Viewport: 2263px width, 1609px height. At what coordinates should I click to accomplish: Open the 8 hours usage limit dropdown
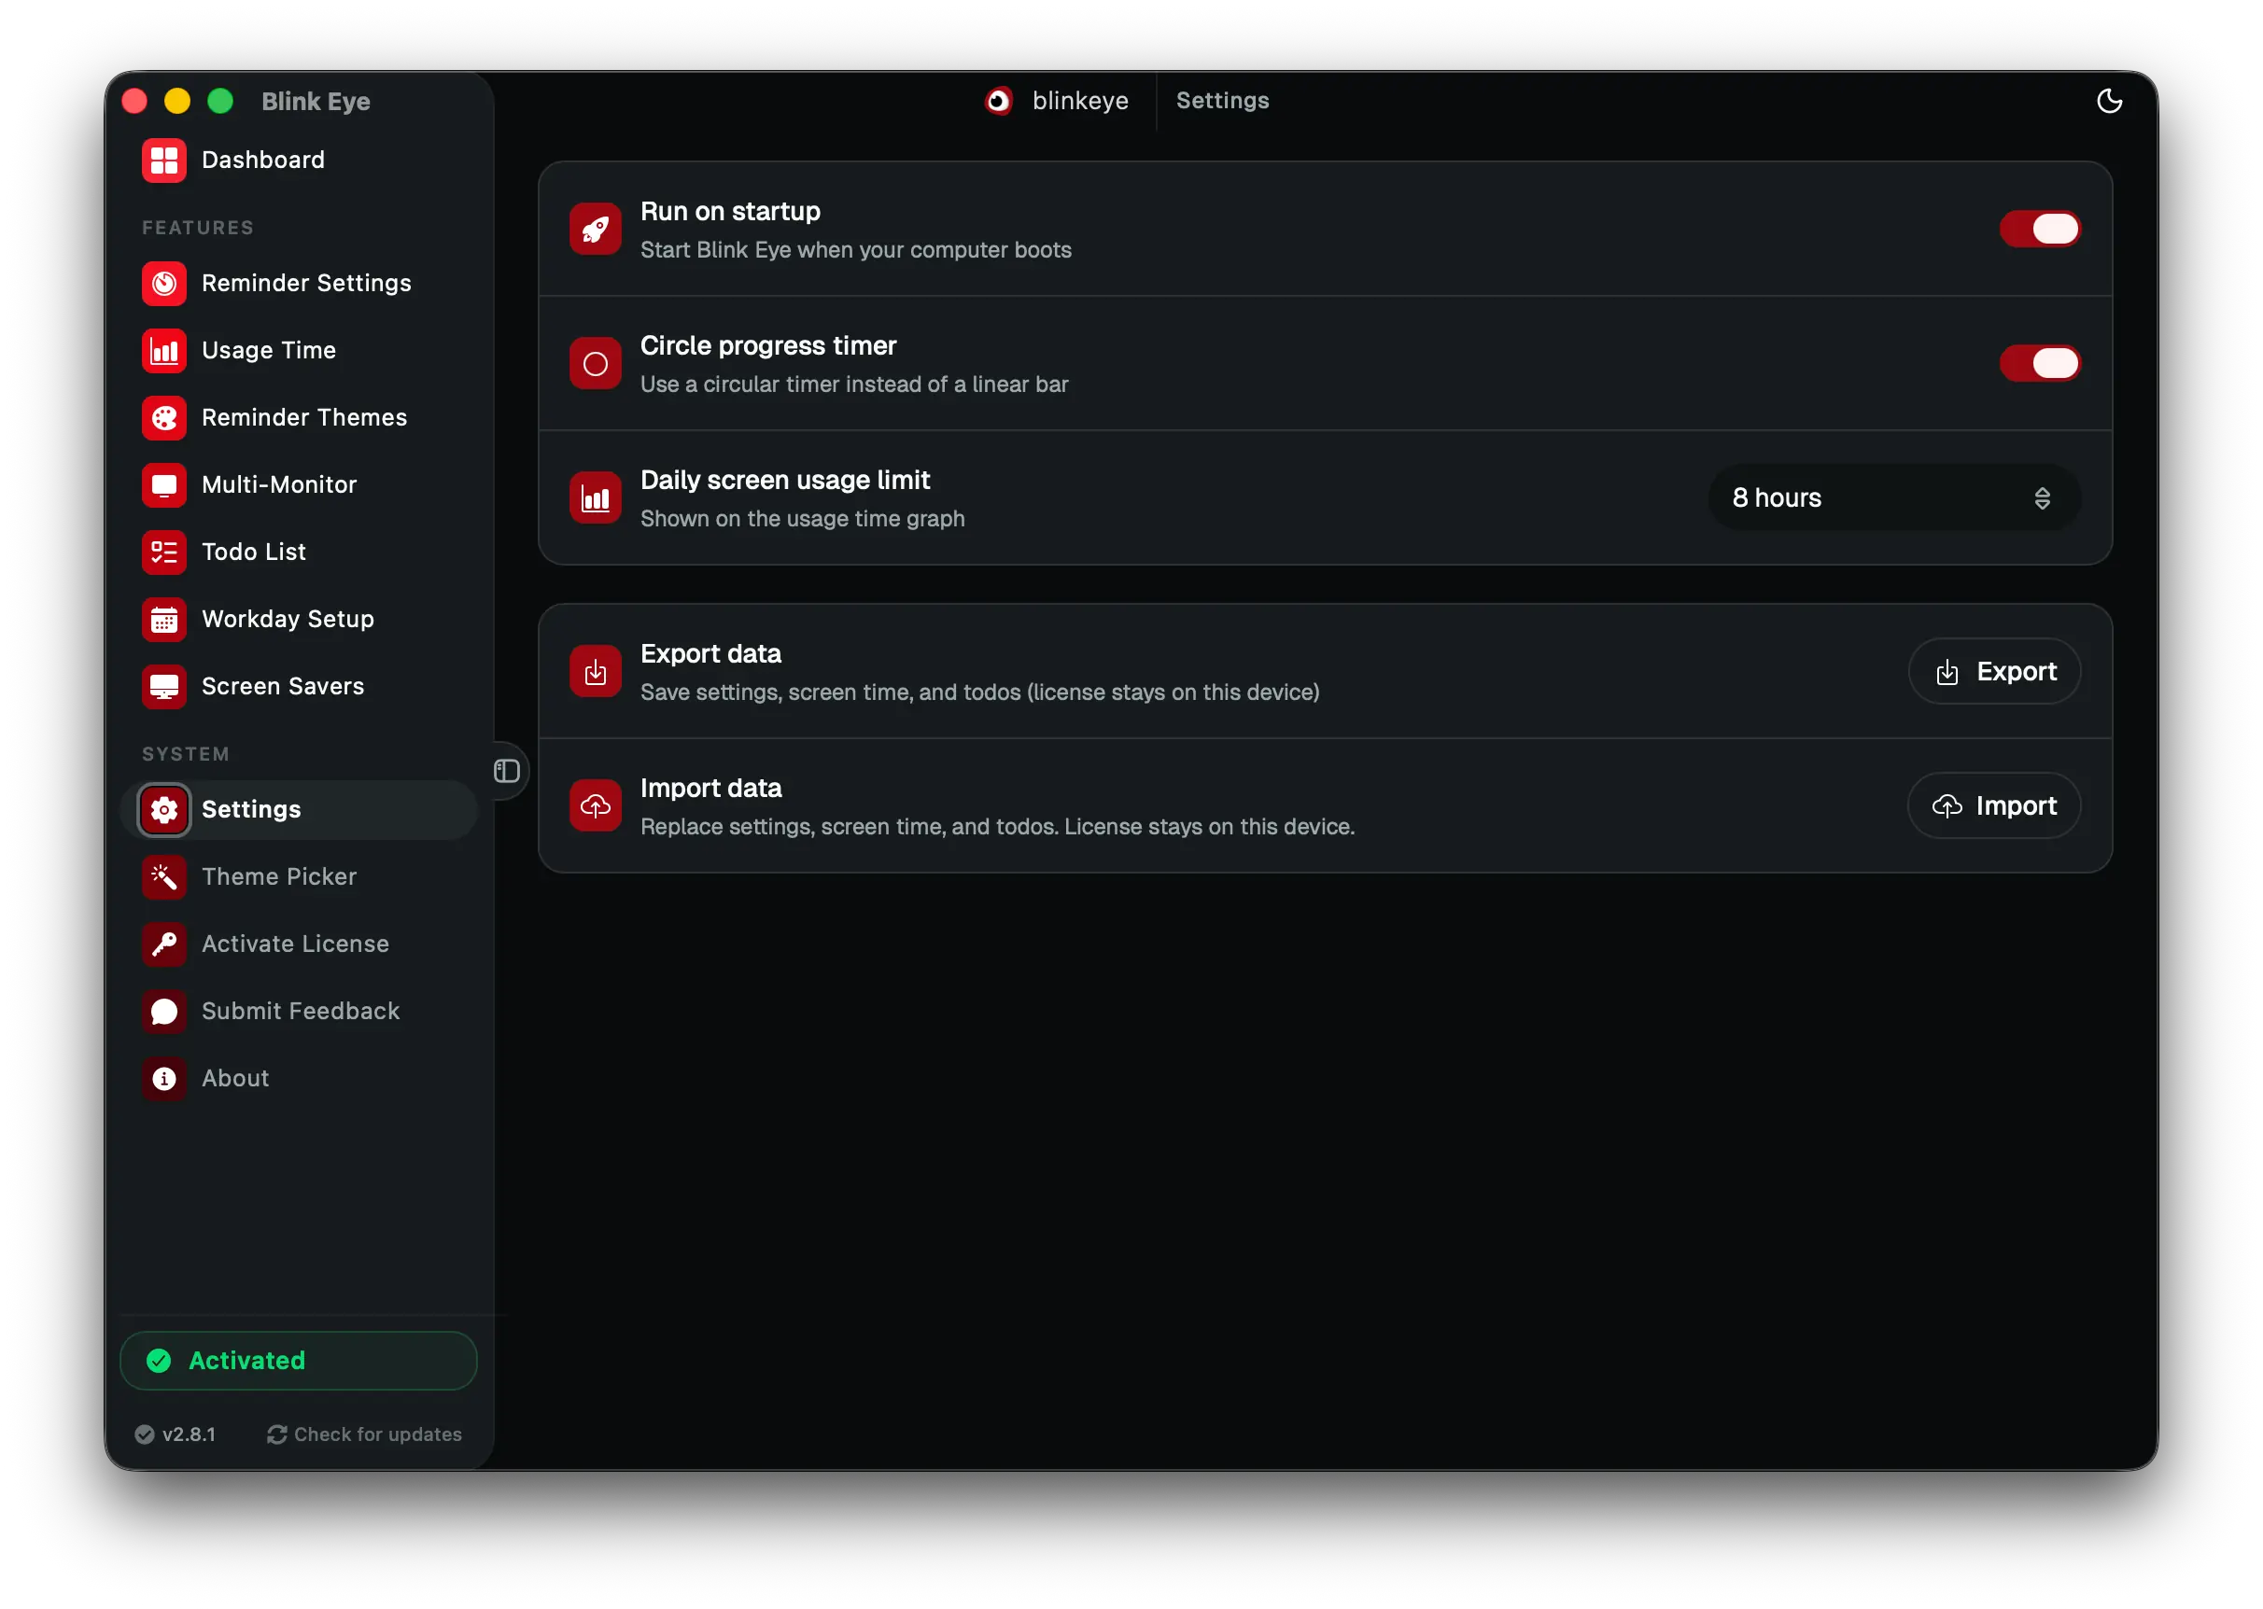tap(1893, 498)
